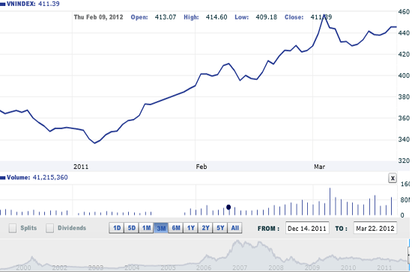This screenshot has width=412, height=272.
Task: Click the 440 price axis label
Action: [x=404, y=33]
